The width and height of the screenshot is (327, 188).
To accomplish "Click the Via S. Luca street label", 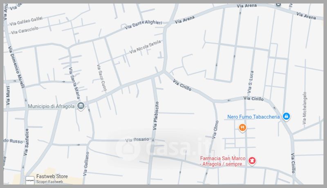I will [251, 82].
